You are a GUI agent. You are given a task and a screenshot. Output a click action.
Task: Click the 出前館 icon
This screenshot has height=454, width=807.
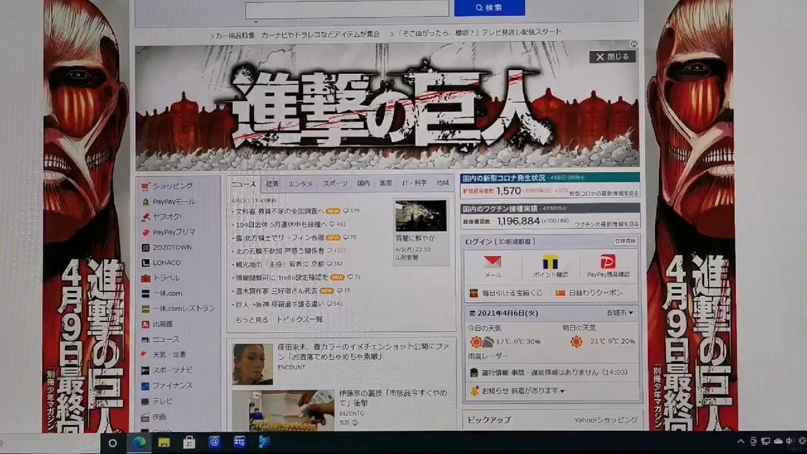pos(145,324)
